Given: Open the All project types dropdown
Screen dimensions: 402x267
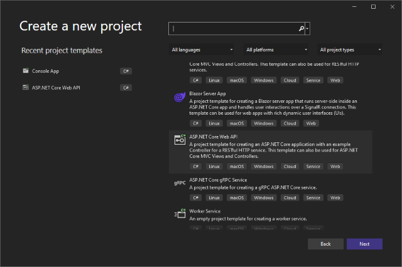Looking at the screenshot, I should coord(350,50).
